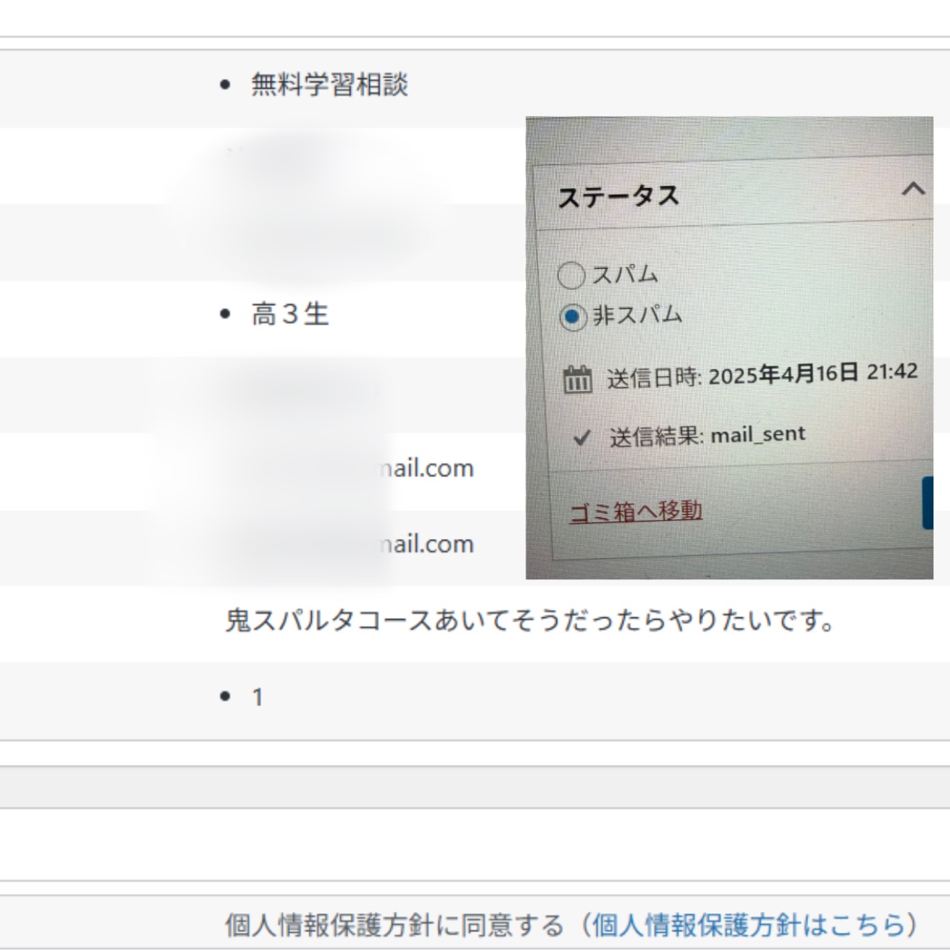Click the upper mail.com email address
950x950 pixels.
[426, 469]
